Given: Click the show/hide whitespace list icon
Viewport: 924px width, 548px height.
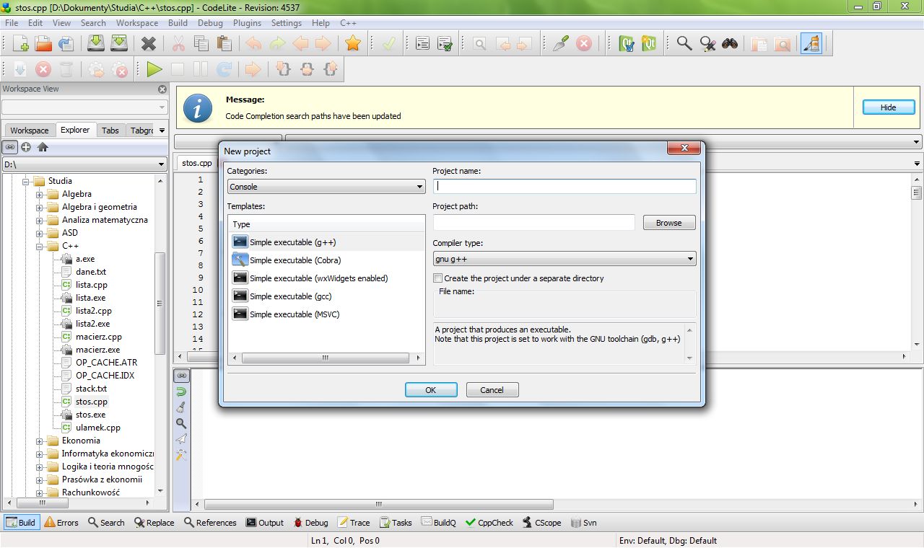Looking at the screenshot, I should click(422, 44).
